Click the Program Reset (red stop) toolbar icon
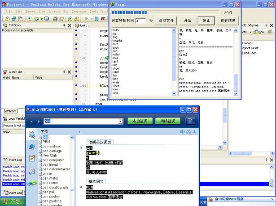Screen dimensions: 276x206 pyautogui.click(x=103, y=19)
